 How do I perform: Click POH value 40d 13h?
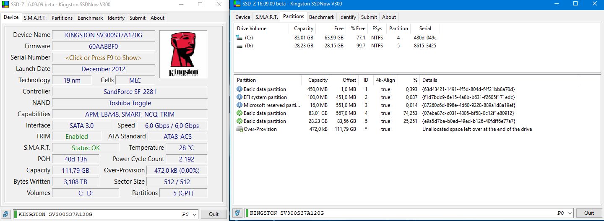[x=75, y=159]
